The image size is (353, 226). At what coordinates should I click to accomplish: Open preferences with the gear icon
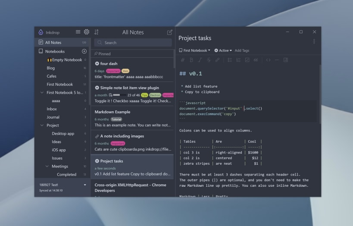(87, 32)
